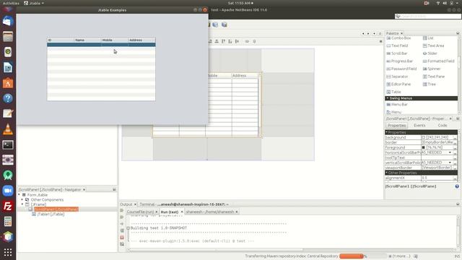The image size is (462, 260).
Task: Choose the Tree component in the Palette
Action: pyautogui.click(x=430, y=84)
